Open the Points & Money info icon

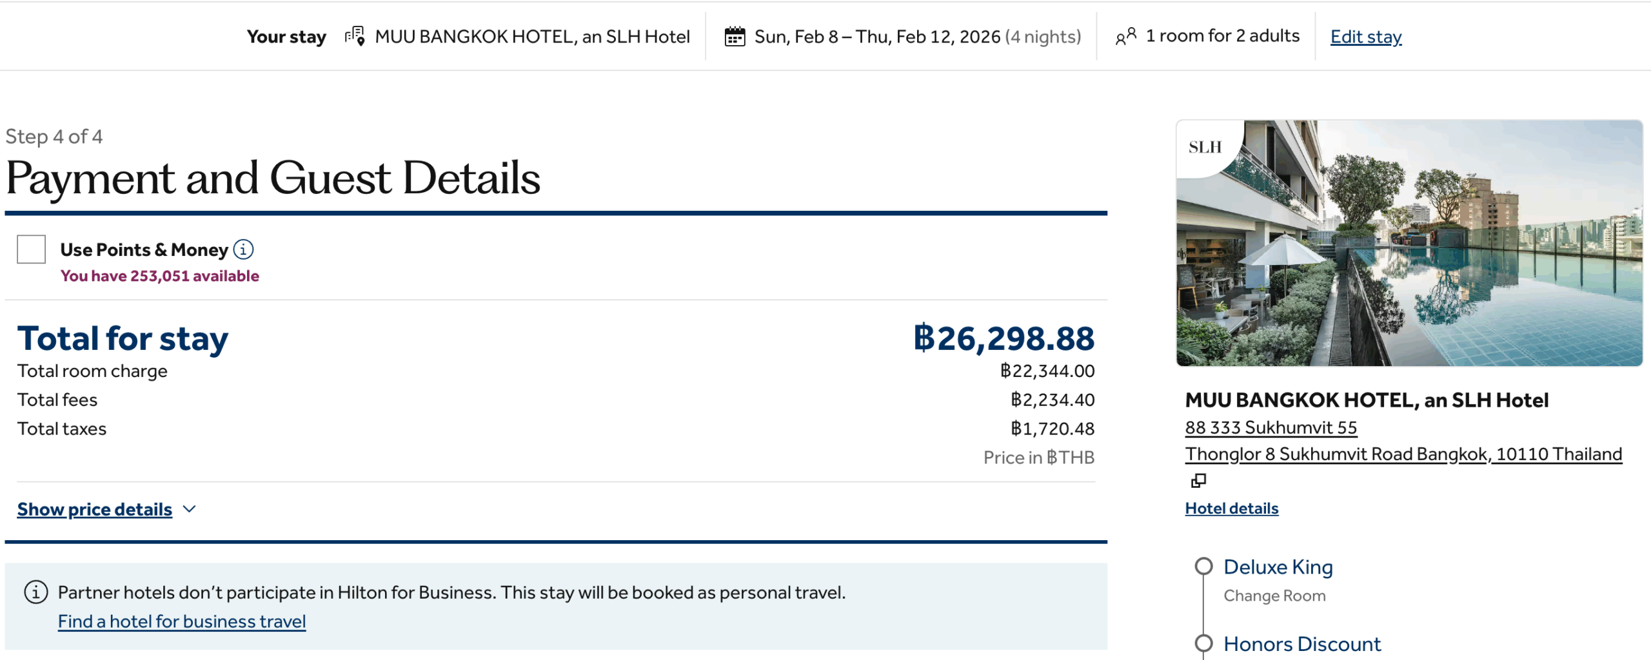click(243, 249)
